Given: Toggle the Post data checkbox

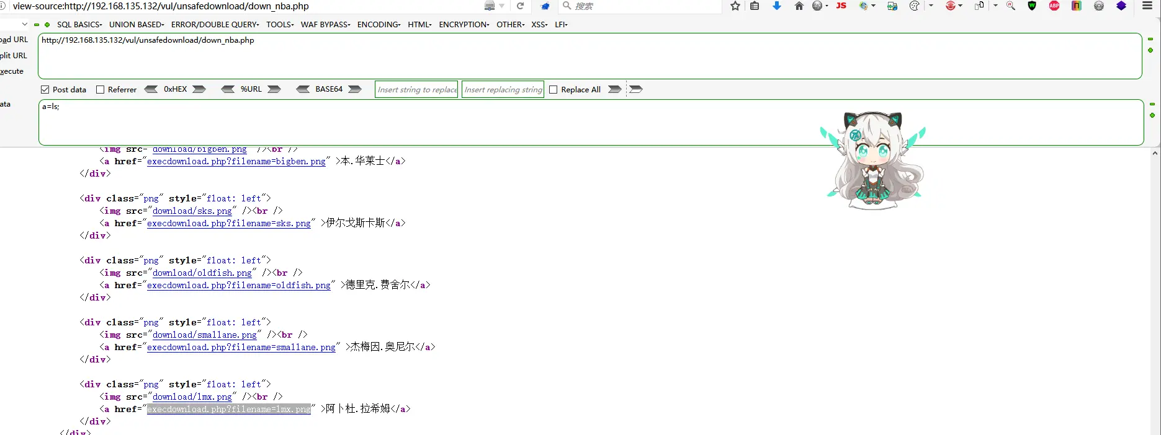Looking at the screenshot, I should (x=45, y=90).
